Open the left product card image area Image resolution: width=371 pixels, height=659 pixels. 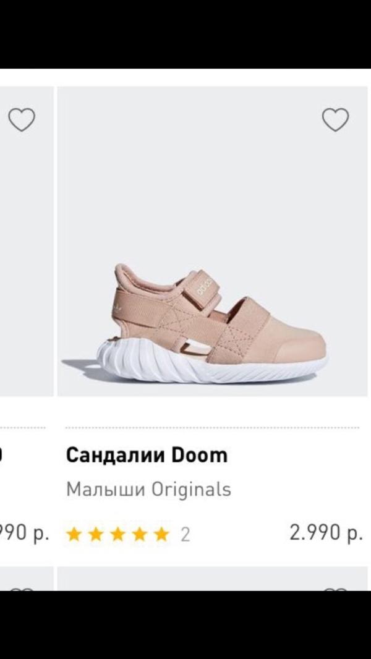click(x=27, y=241)
